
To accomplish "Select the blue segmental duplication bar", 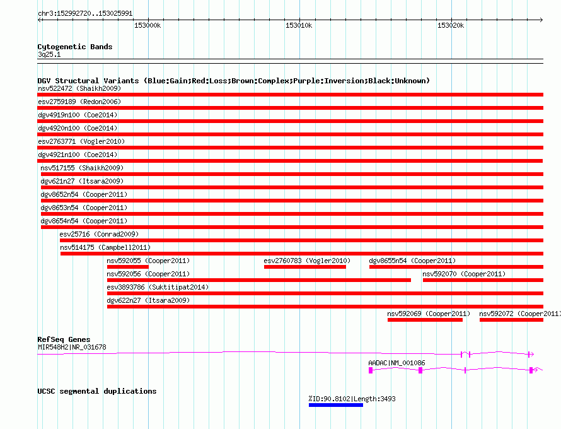I will (336, 405).
